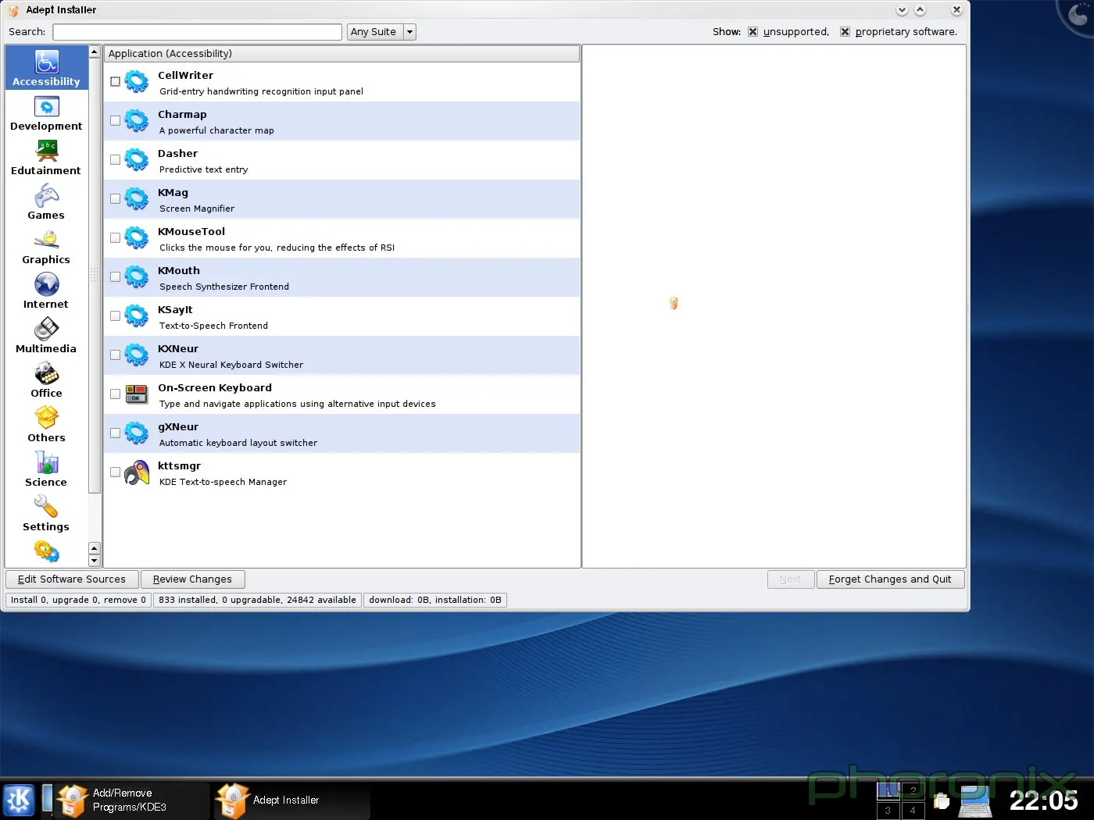Select the Accessibility category icon

coord(47,62)
